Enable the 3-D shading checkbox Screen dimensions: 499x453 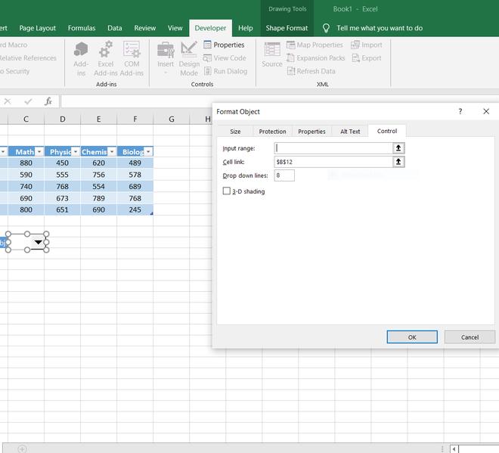click(227, 191)
